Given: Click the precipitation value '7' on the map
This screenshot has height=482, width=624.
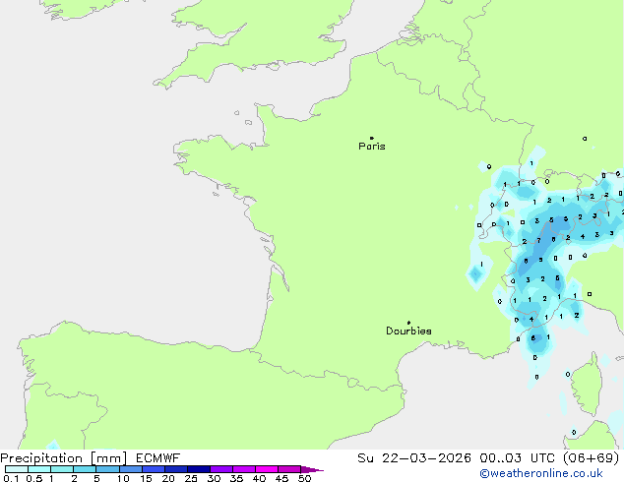Looking at the screenshot, I should [x=538, y=241].
